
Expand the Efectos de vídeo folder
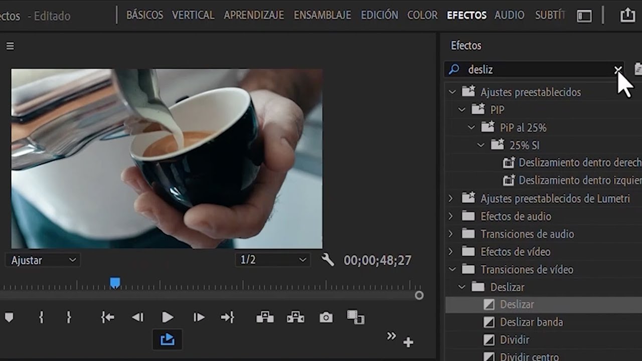pos(451,252)
